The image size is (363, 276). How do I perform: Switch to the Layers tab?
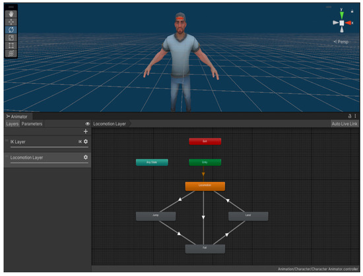pyautogui.click(x=13, y=124)
